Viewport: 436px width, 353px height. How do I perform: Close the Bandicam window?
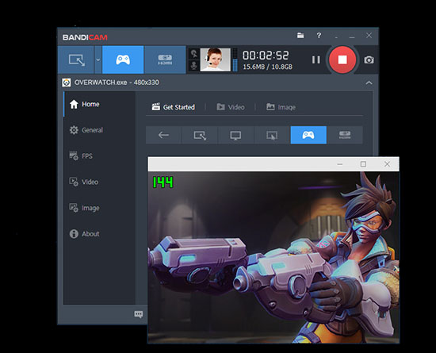369,36
